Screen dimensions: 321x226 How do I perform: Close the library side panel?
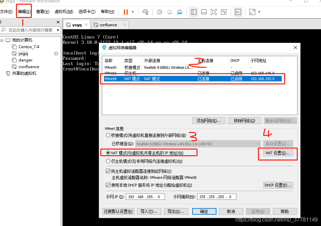point(58,22)
